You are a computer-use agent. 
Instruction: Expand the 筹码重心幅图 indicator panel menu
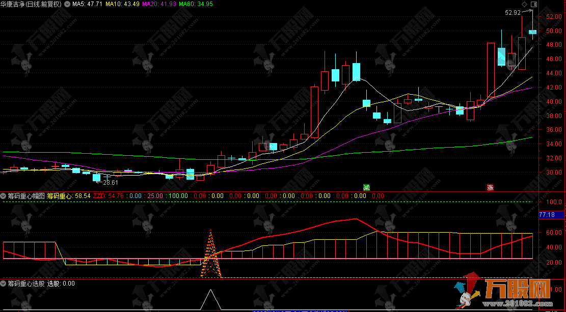(x=4, y=195)
